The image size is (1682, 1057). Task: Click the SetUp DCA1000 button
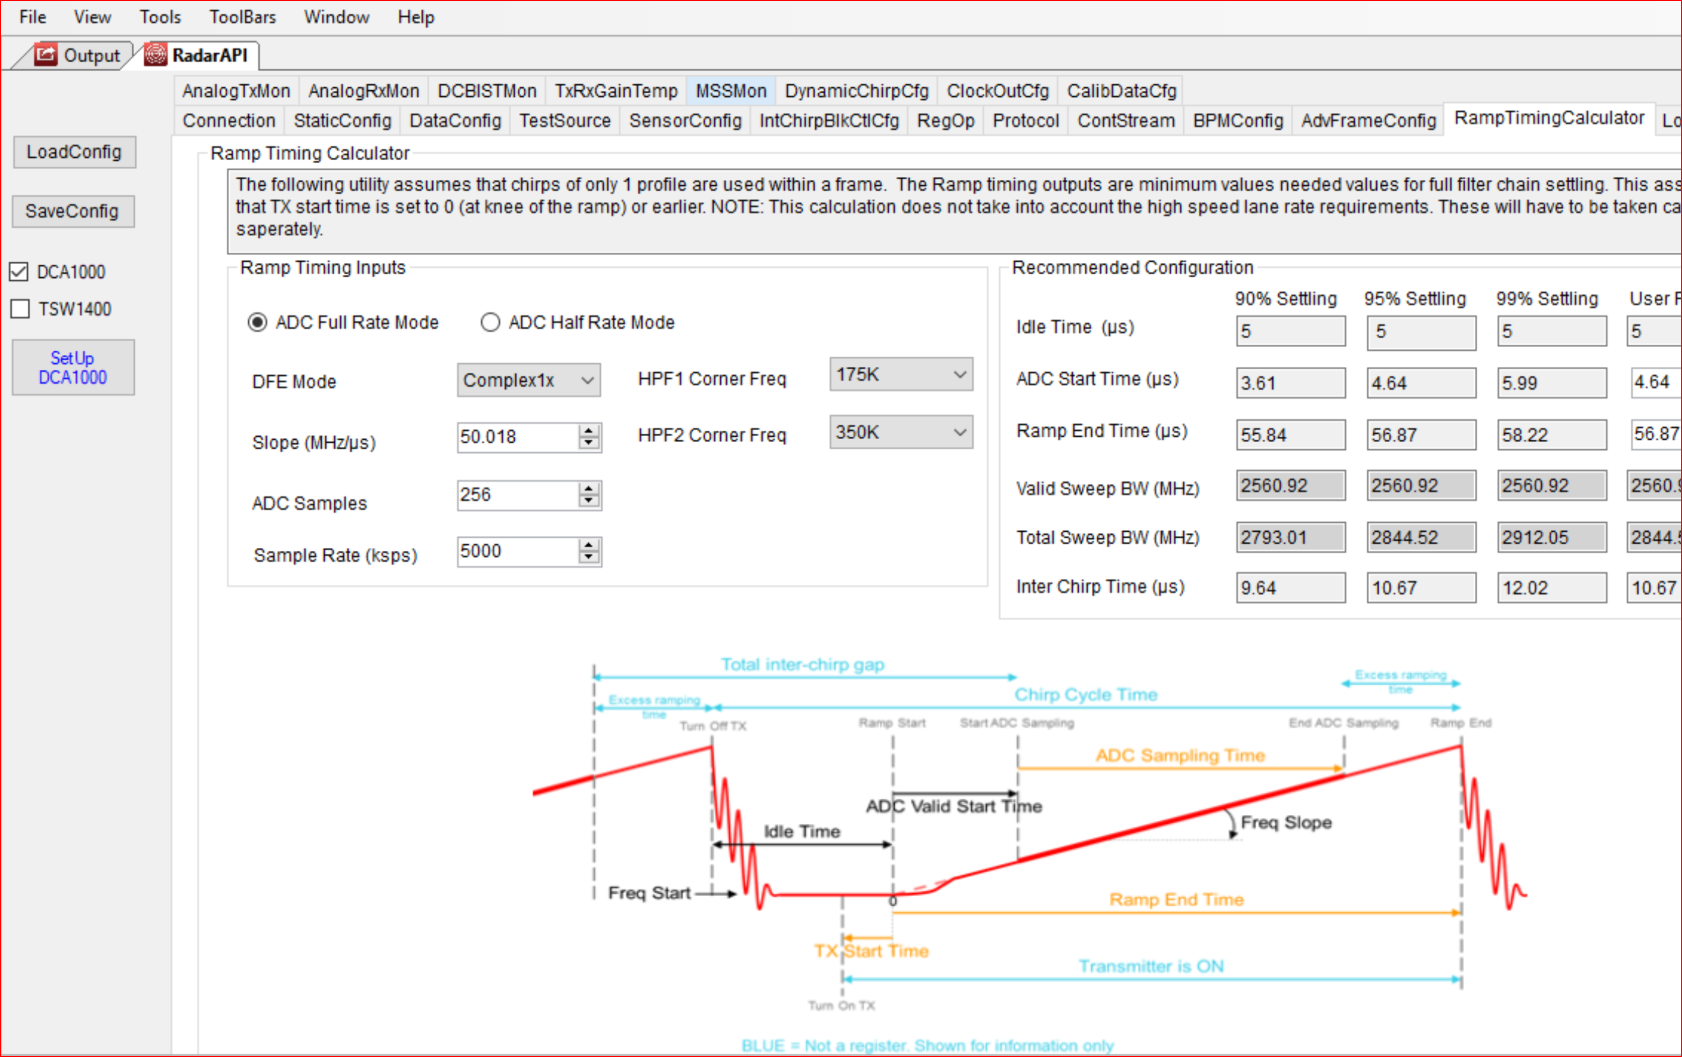72,367
